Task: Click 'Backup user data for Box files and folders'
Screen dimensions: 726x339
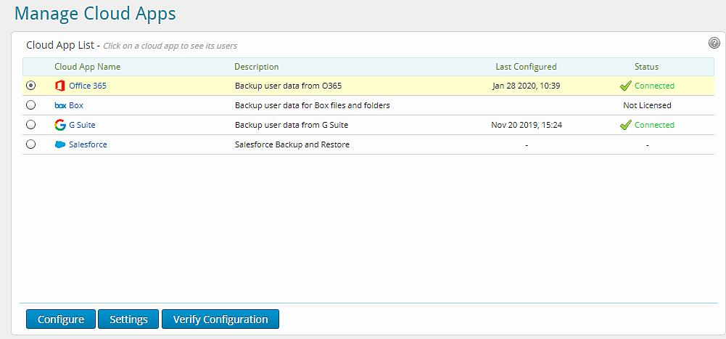Action: coord(312,105)
